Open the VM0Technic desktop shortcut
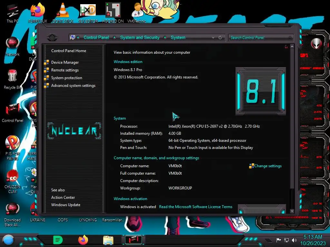This screenshot has height=247, width=330. coord(138,13)
